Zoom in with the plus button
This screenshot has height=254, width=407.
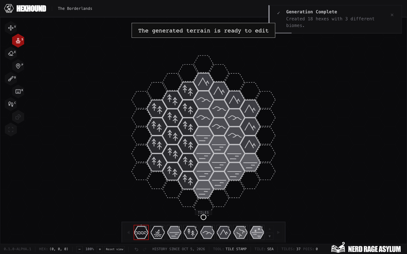(x=100, y=249)
